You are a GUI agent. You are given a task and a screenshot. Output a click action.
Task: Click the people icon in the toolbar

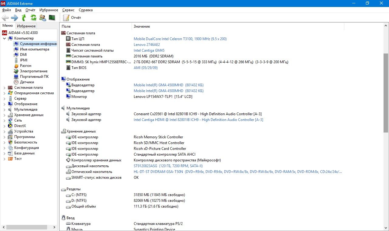43,18
